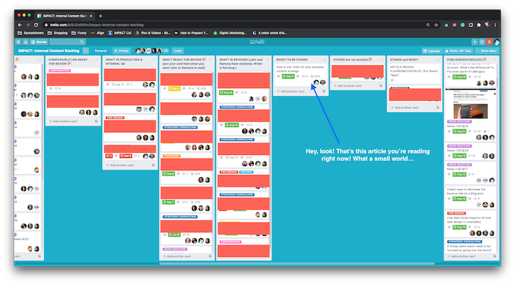Click the browser address bar URL
The height and width of the screenshot is (285, 515).
click(x=97, y=25)
